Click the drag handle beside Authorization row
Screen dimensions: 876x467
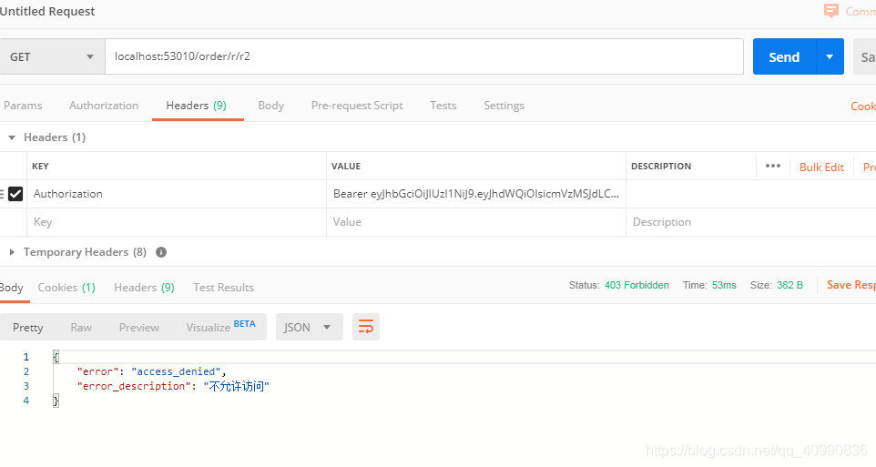click(x=2, y=194)
